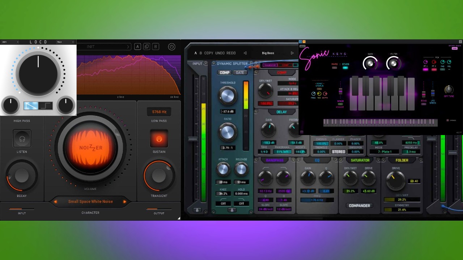Click the orange SUSTAIN icon on Noizzer

pyautogui.click(x=159, y=138)
